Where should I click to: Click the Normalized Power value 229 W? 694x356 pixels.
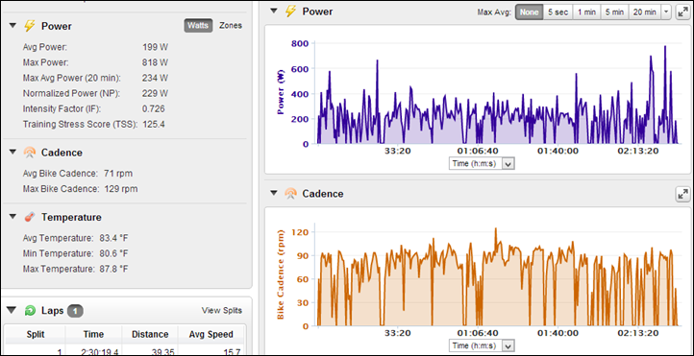coord(156,93)
